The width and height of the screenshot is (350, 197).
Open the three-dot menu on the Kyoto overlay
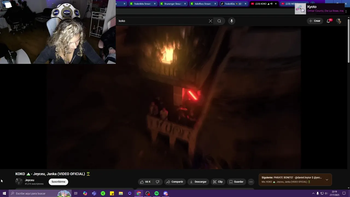tap(346, 11)
